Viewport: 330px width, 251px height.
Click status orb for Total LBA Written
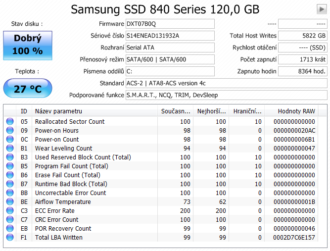[x=10, y=238]
